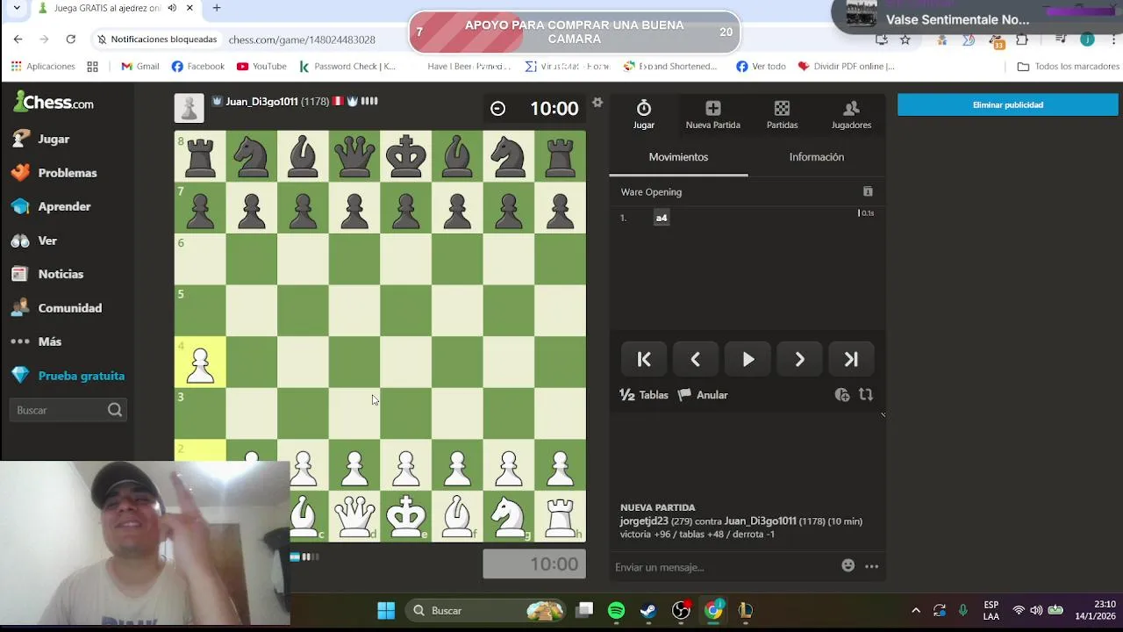Open the tab search dropdown arrow
The image size is (1123, 632).
16,8
